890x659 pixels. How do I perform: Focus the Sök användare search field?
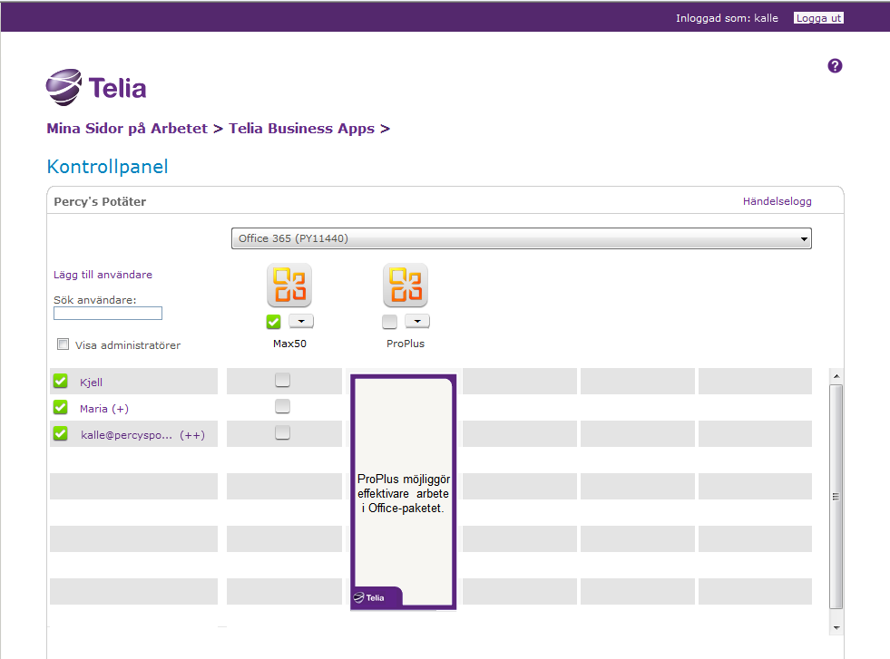[108, 313]
